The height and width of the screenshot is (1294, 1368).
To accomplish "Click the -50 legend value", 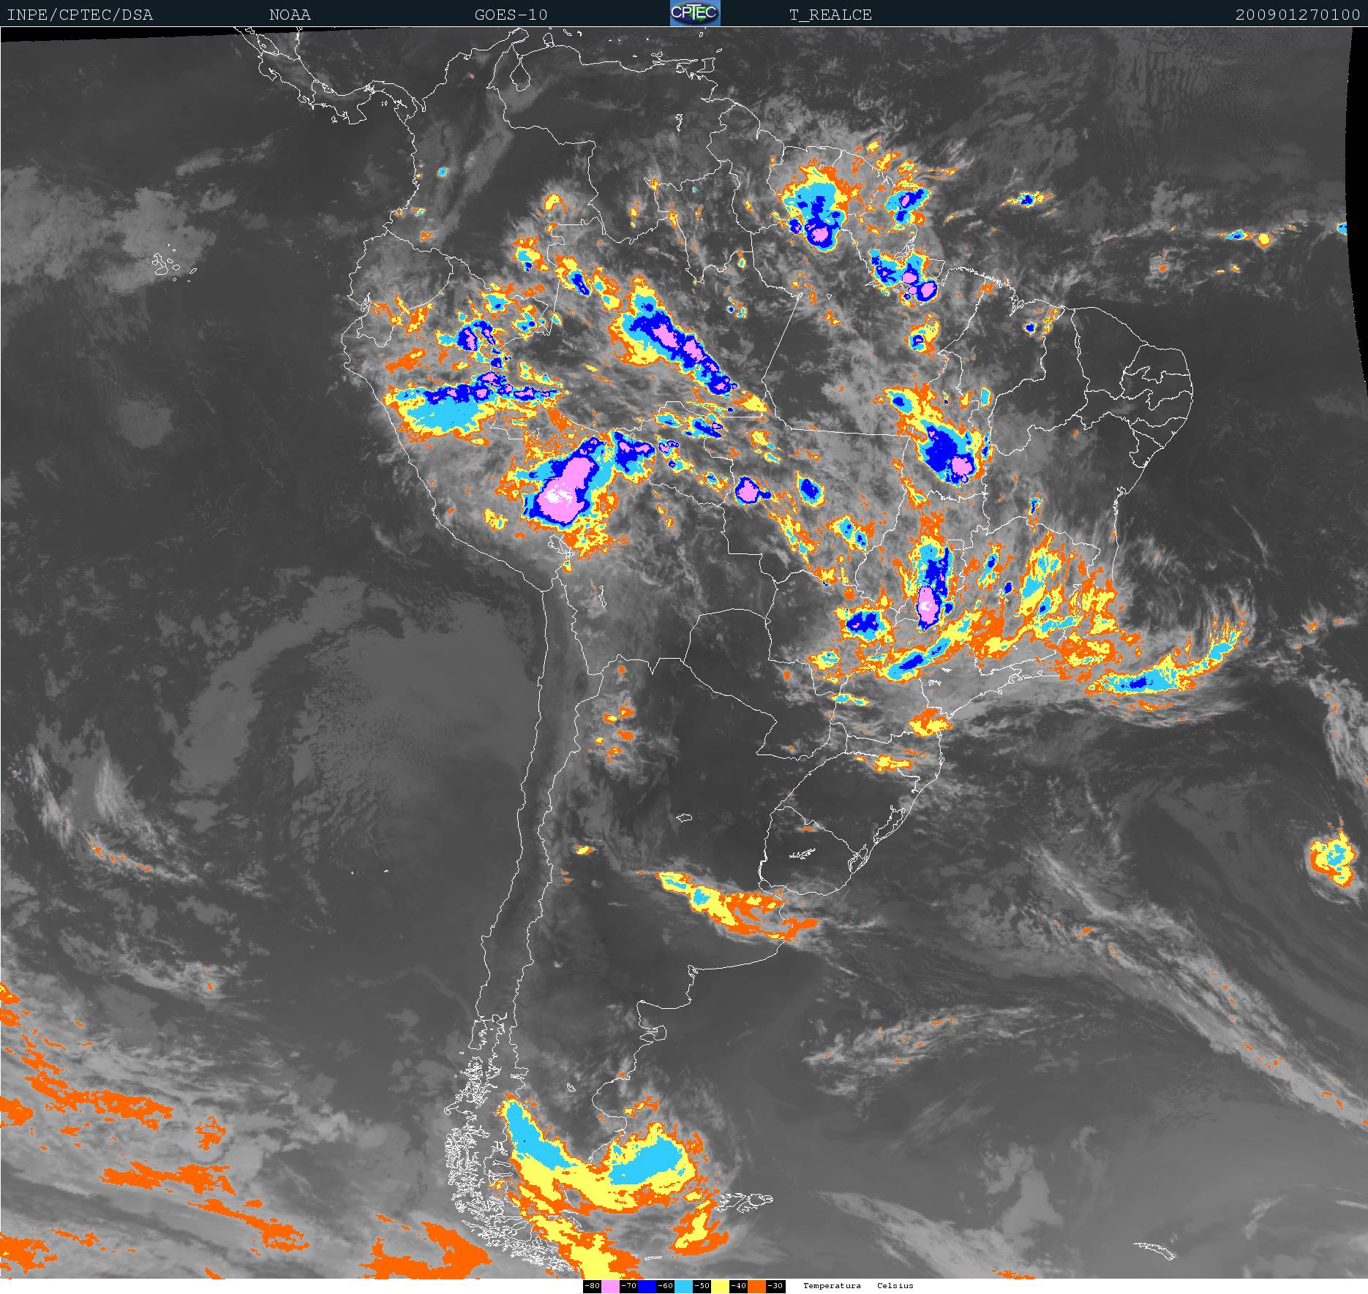I will click(x=702, y=1286).
